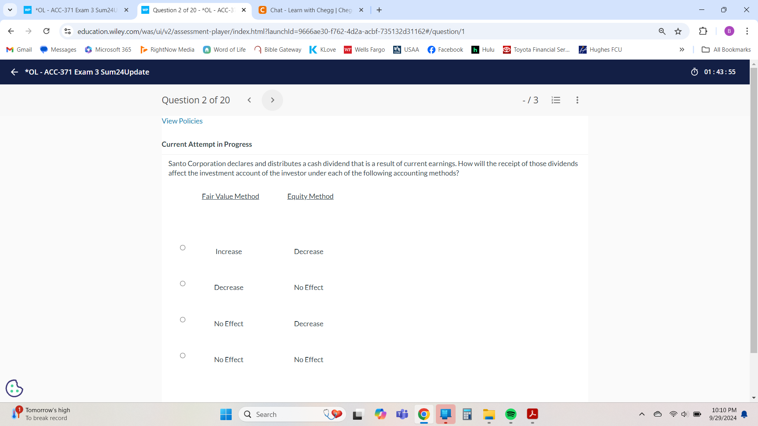Click timer clock icon
The width and height of the screenshot is (758, 426).
pyautogui.click(x=694, y=72)
